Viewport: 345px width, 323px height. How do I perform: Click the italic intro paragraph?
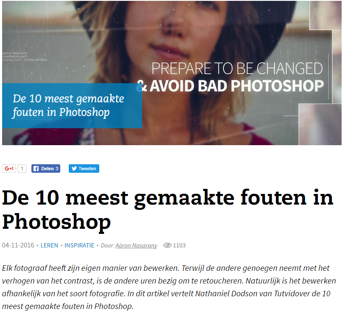169,287
